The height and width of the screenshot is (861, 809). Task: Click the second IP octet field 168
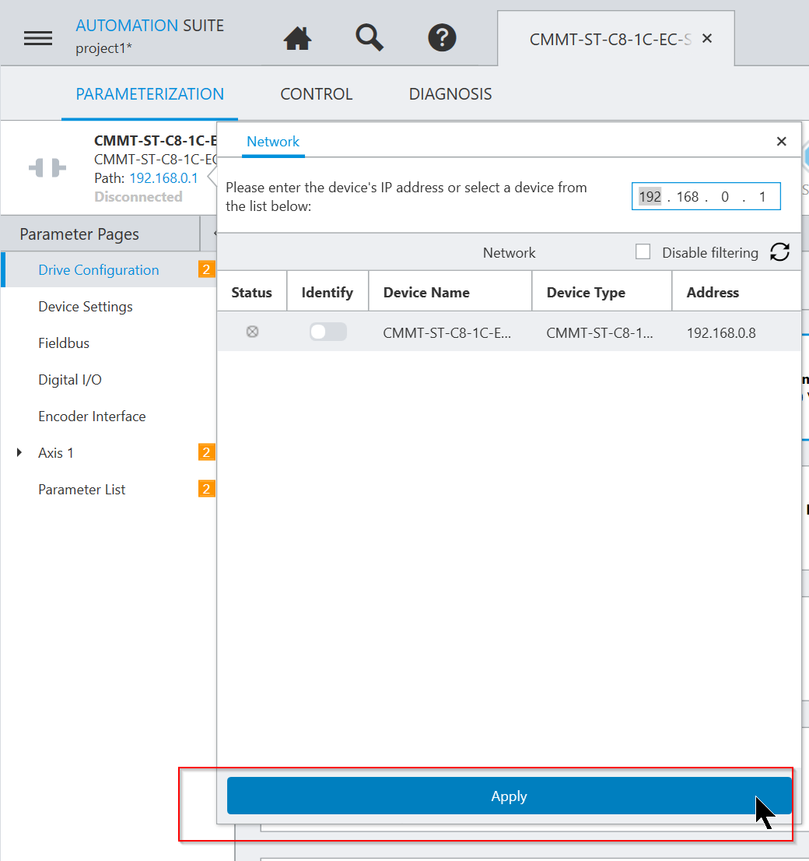687,197
